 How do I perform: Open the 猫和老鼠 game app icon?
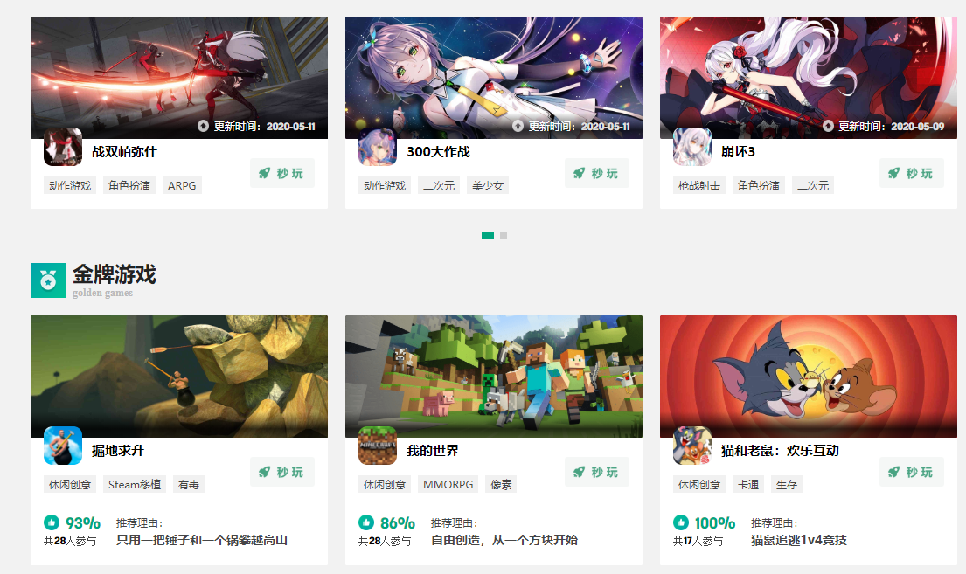(x=692, y=446)
